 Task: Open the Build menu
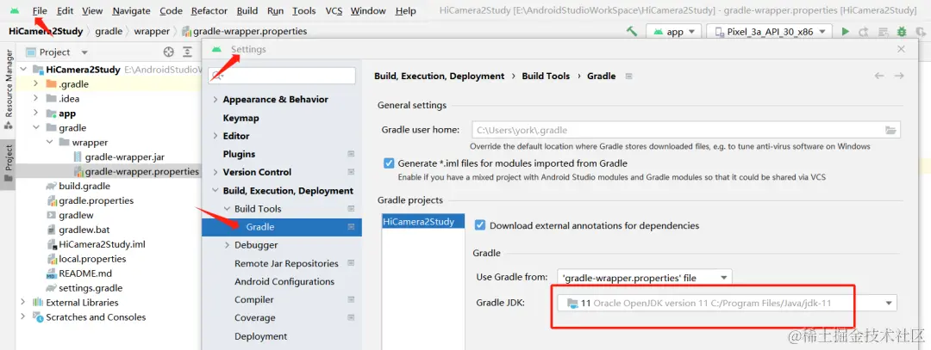point(247,10)
